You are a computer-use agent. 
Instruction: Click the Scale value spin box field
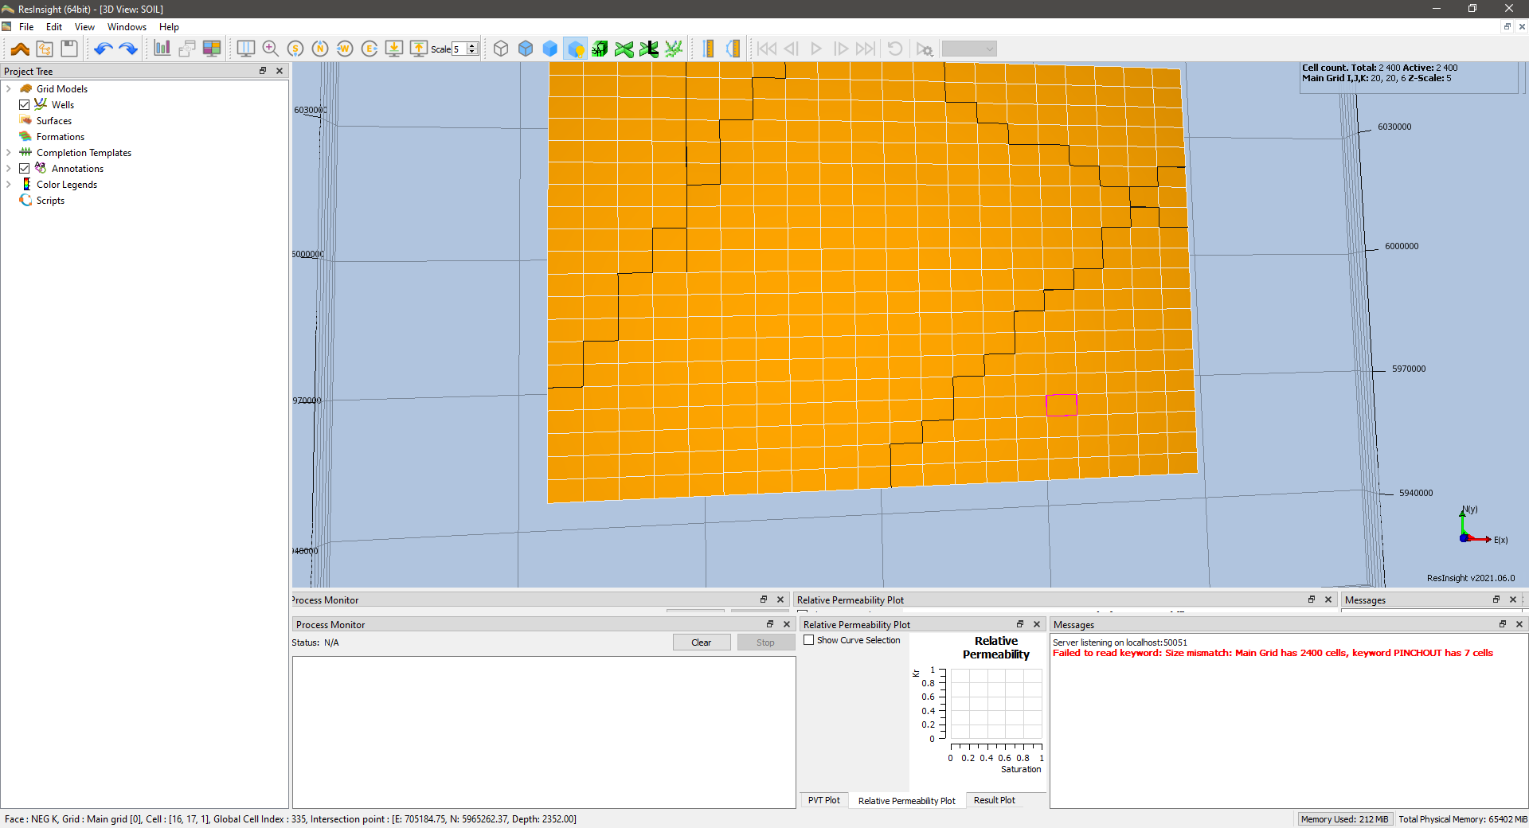(459, 49)
